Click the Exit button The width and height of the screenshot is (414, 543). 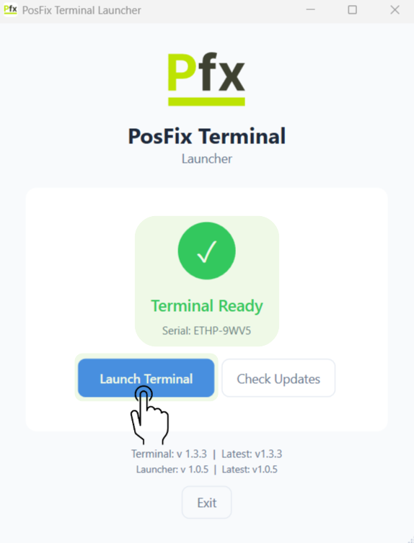pyautogui.click(x=207, y=503)
